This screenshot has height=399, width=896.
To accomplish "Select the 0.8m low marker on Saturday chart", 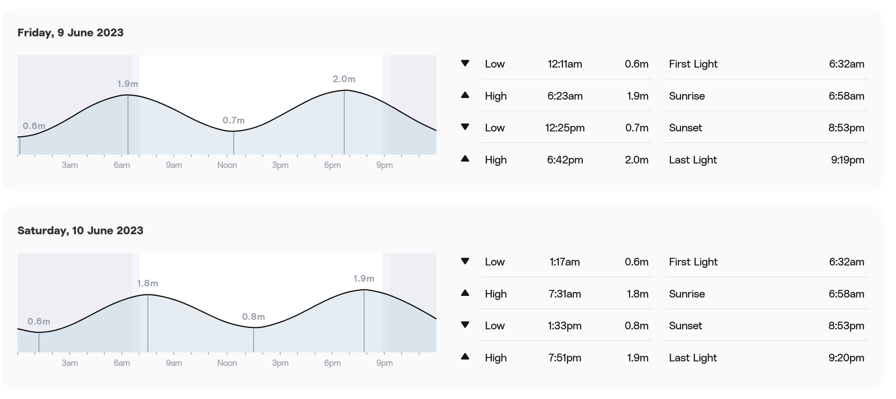I will pos(254,317).
